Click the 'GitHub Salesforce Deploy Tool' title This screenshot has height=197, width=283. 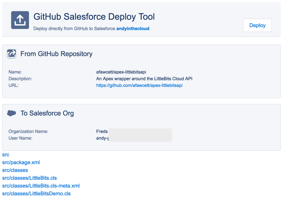[x=94, y=17]
